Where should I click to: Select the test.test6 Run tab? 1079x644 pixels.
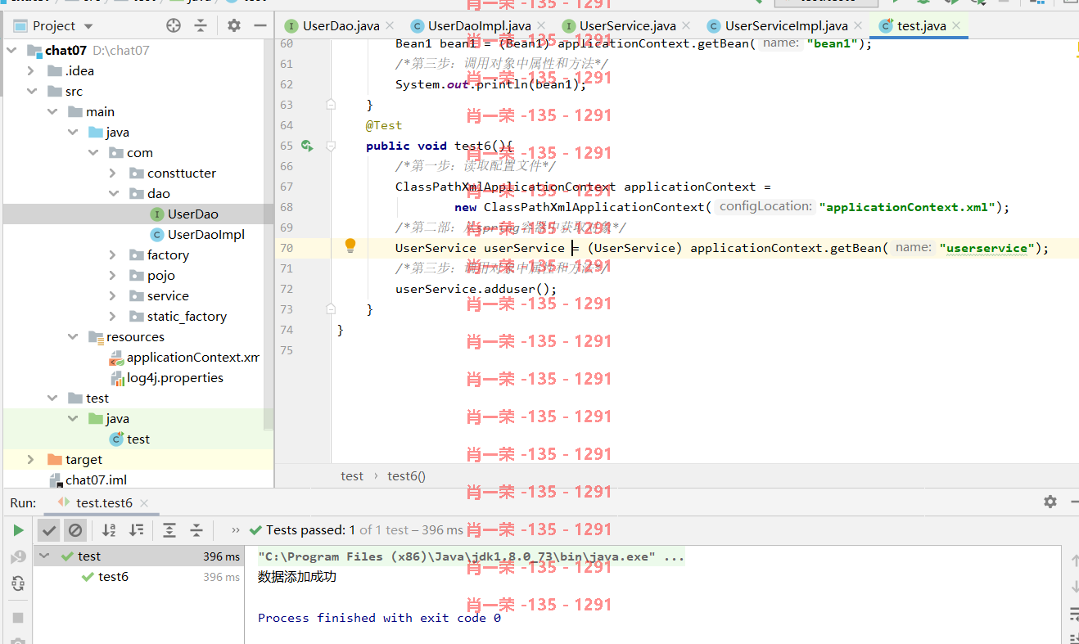[x=104, y=503]
